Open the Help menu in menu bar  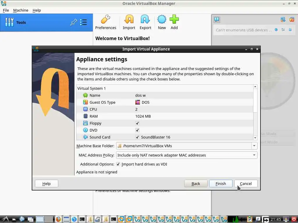(x=37, y=10)
